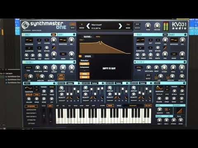Open the OSC2 Algorithm dropdown
This screenshot has height=148, width=198.
[x=140, y=48]
